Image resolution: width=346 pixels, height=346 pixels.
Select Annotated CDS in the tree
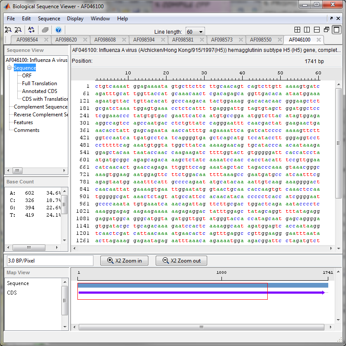point(39,91)
